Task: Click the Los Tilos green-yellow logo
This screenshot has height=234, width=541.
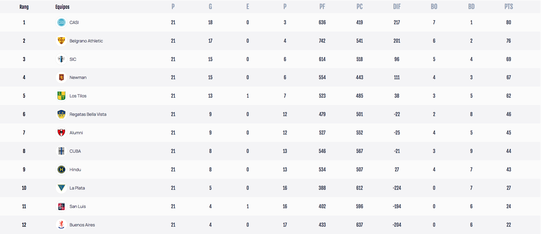Action: click(61, 96)
